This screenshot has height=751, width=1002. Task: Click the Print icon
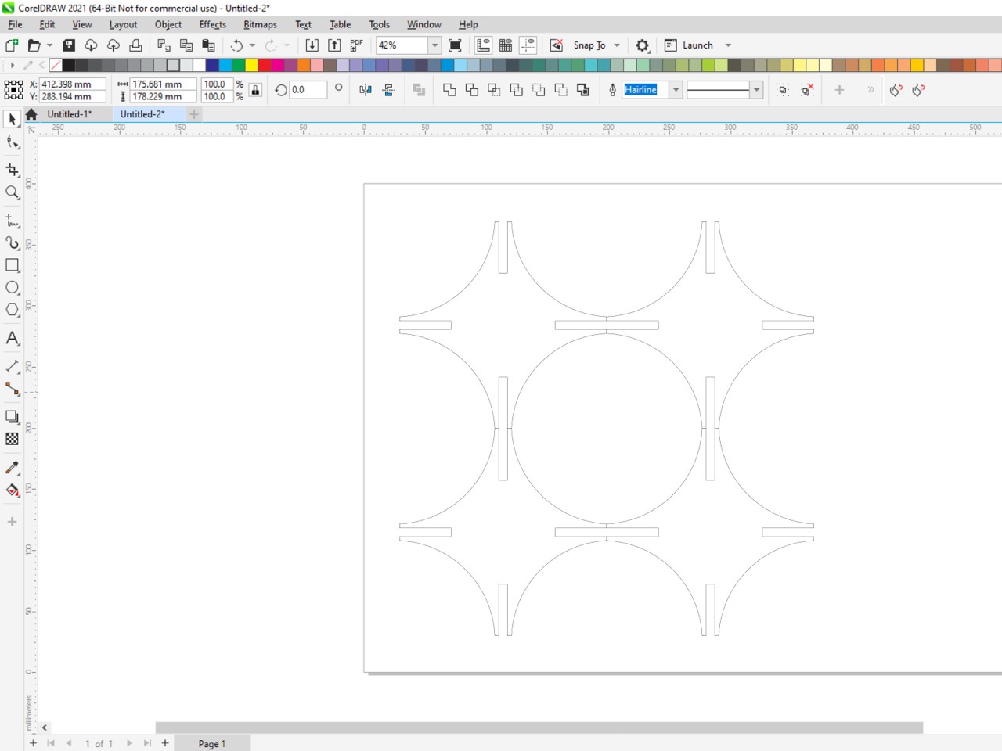tap(135, 45)
